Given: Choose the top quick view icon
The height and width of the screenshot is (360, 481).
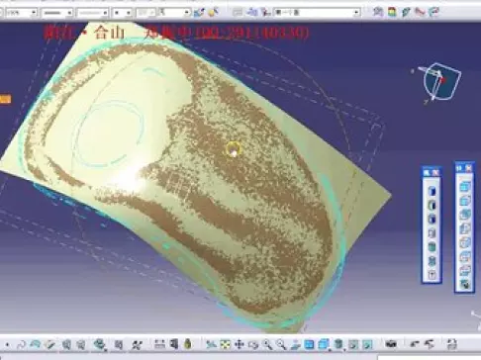Looking at the screenshot, I should click(465, 187).
